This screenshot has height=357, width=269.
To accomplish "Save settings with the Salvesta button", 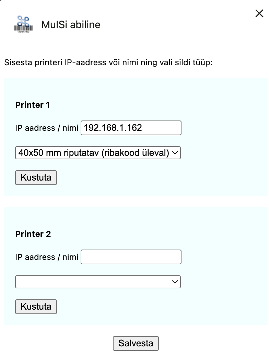I will (136, 343).
